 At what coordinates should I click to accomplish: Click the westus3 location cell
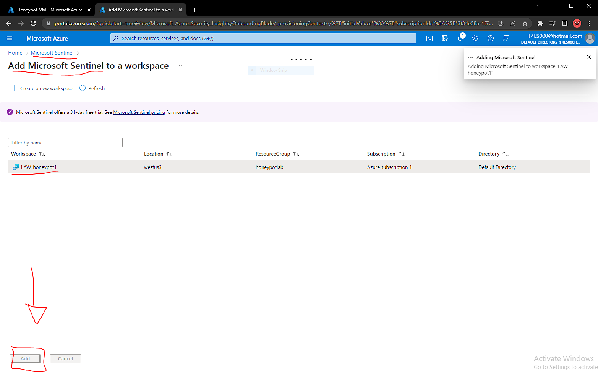pos(153,167)
